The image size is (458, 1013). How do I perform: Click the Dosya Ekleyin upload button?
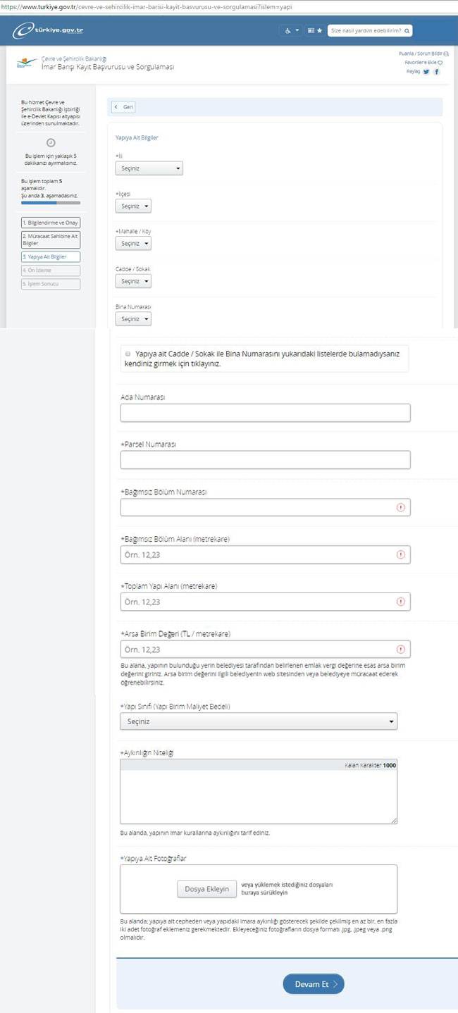pos(206,889)
